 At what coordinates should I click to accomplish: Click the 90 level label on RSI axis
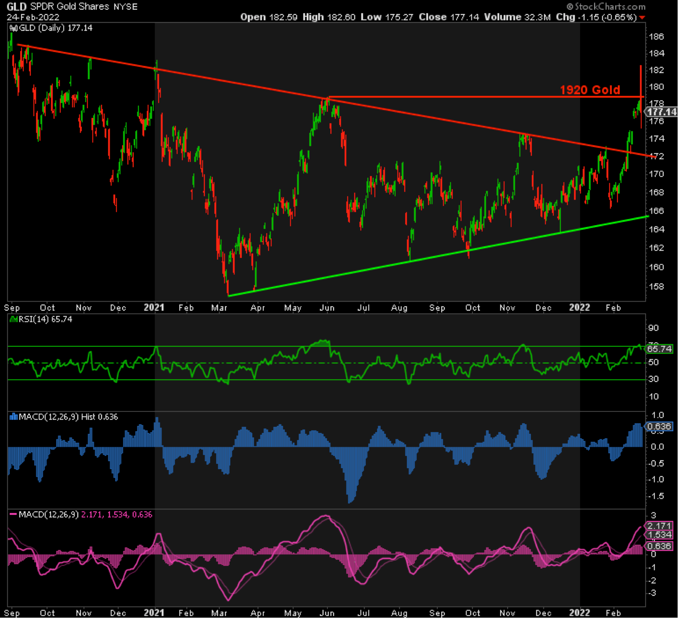(654, 328)
